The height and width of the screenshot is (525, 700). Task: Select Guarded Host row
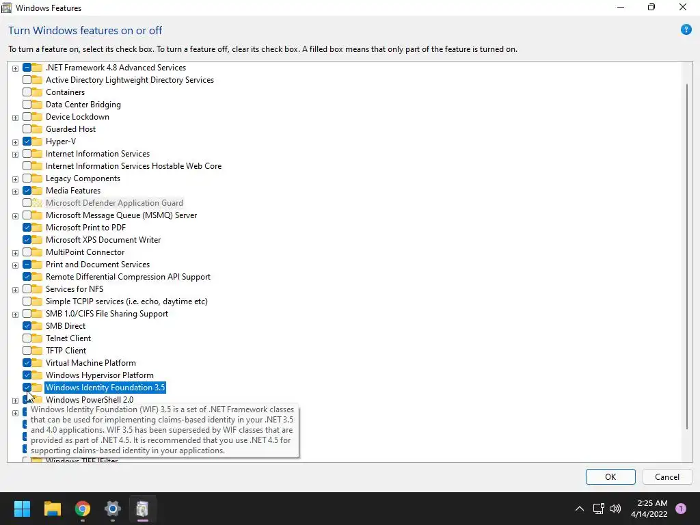(x=70, y=129)
